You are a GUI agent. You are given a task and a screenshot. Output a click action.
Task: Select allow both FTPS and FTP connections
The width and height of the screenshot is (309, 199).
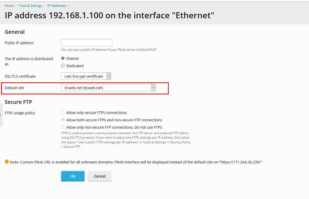(63, 120)
